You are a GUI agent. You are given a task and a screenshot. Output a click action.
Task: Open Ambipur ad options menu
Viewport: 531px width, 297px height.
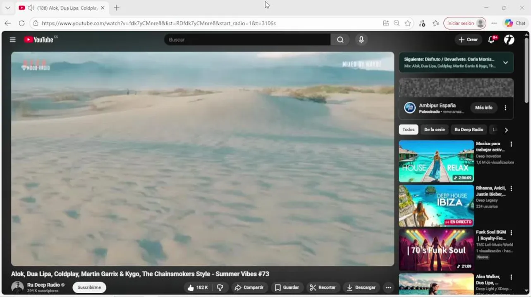click(505, 108)
